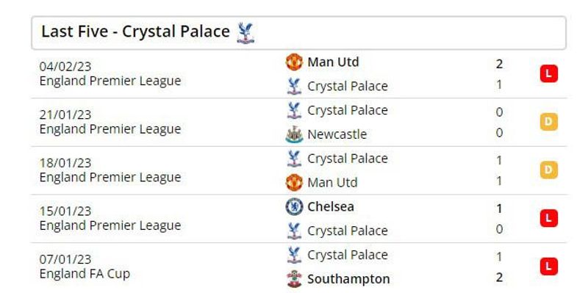Click Chelsea crest in 15/01/23 match

[294, 206]
